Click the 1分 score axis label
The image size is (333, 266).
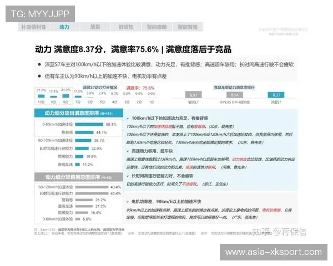(x=152, y=102)
